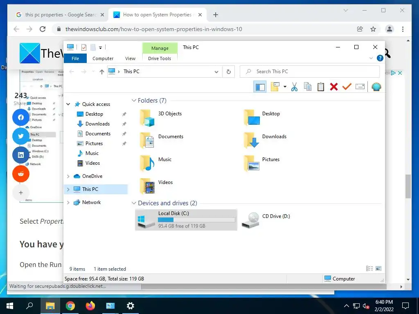Open Explorer help question mark icon
Screen dimensions: 419x314
pos(380,58)
